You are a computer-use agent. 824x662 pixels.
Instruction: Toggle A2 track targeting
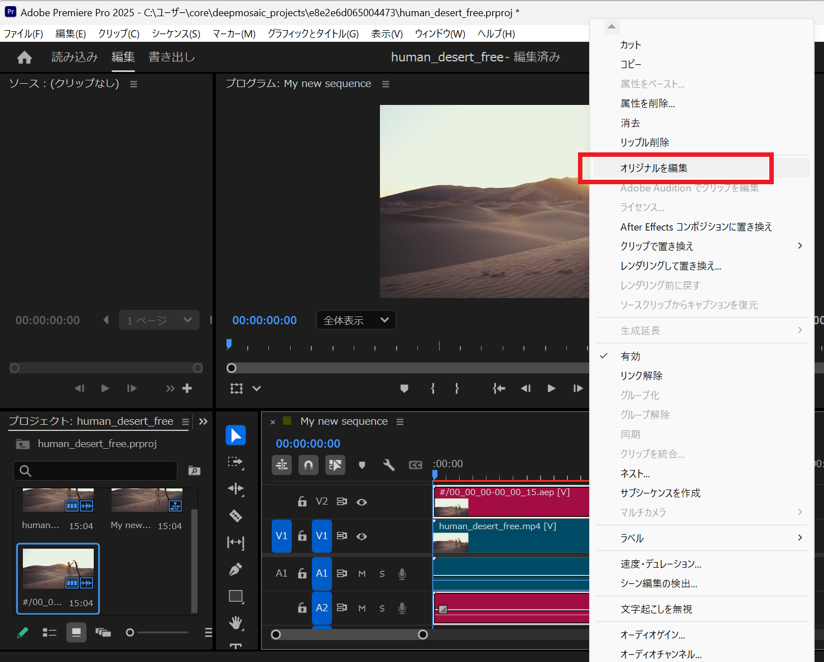[322, 608]
